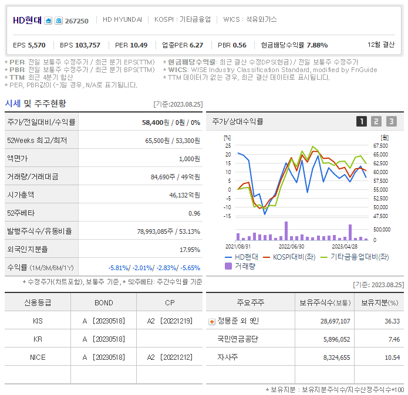Click the 52주베타 0.96 value
The image size is (408, 395).
pyautogui.click(x=194, y=213)
